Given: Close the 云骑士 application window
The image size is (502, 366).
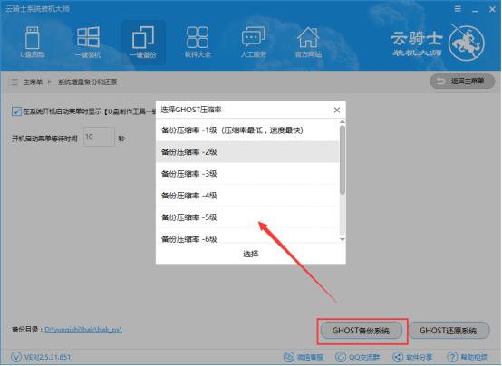Looking at the screenshot, I should pos(492,10).
